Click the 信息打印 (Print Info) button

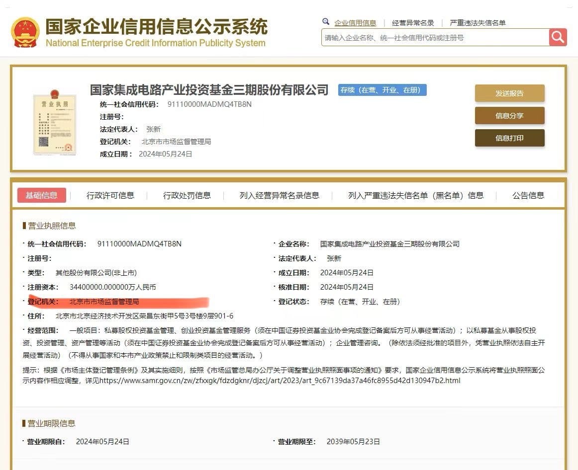(509, 138)
